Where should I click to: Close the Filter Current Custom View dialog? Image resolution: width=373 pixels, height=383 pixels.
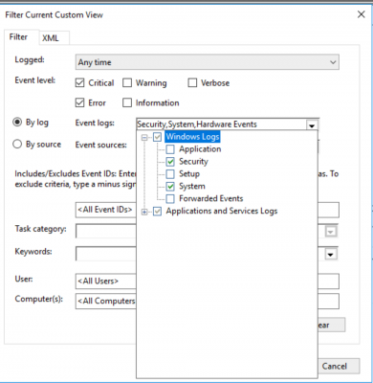coord(361,14)
